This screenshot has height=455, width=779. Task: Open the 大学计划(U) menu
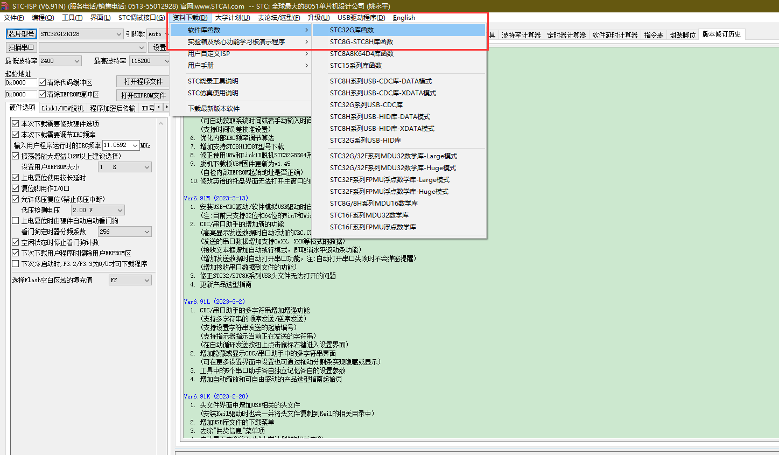tap(233, 18)
